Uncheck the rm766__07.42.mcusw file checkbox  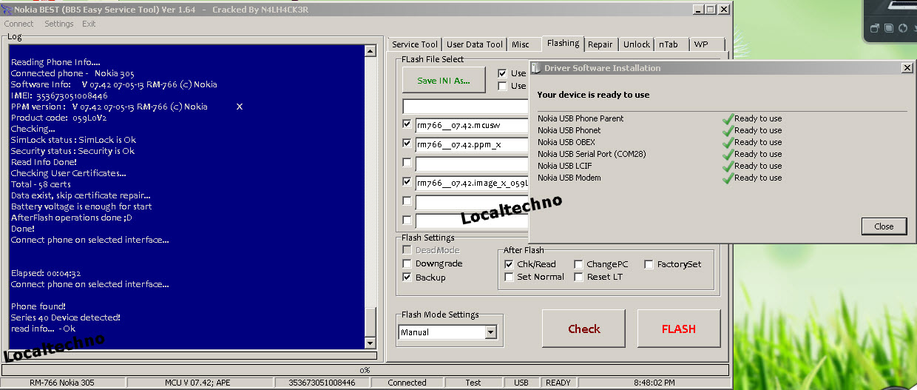(407, 124)
